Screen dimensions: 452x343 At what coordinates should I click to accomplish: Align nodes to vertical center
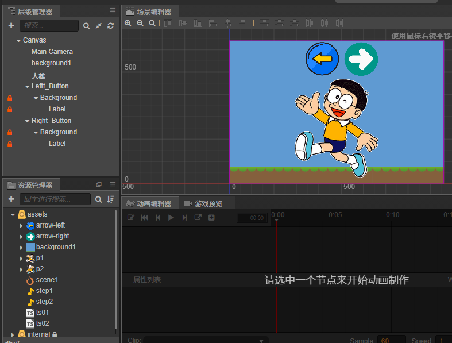[183, 24]
